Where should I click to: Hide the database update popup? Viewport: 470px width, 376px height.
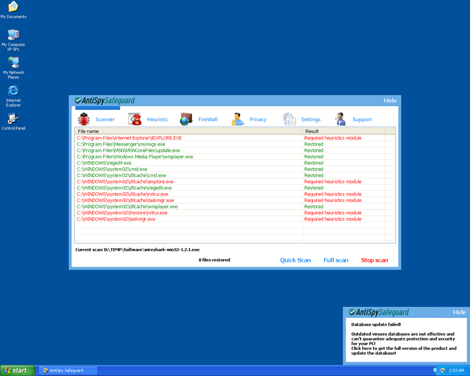tap(459, 312)
